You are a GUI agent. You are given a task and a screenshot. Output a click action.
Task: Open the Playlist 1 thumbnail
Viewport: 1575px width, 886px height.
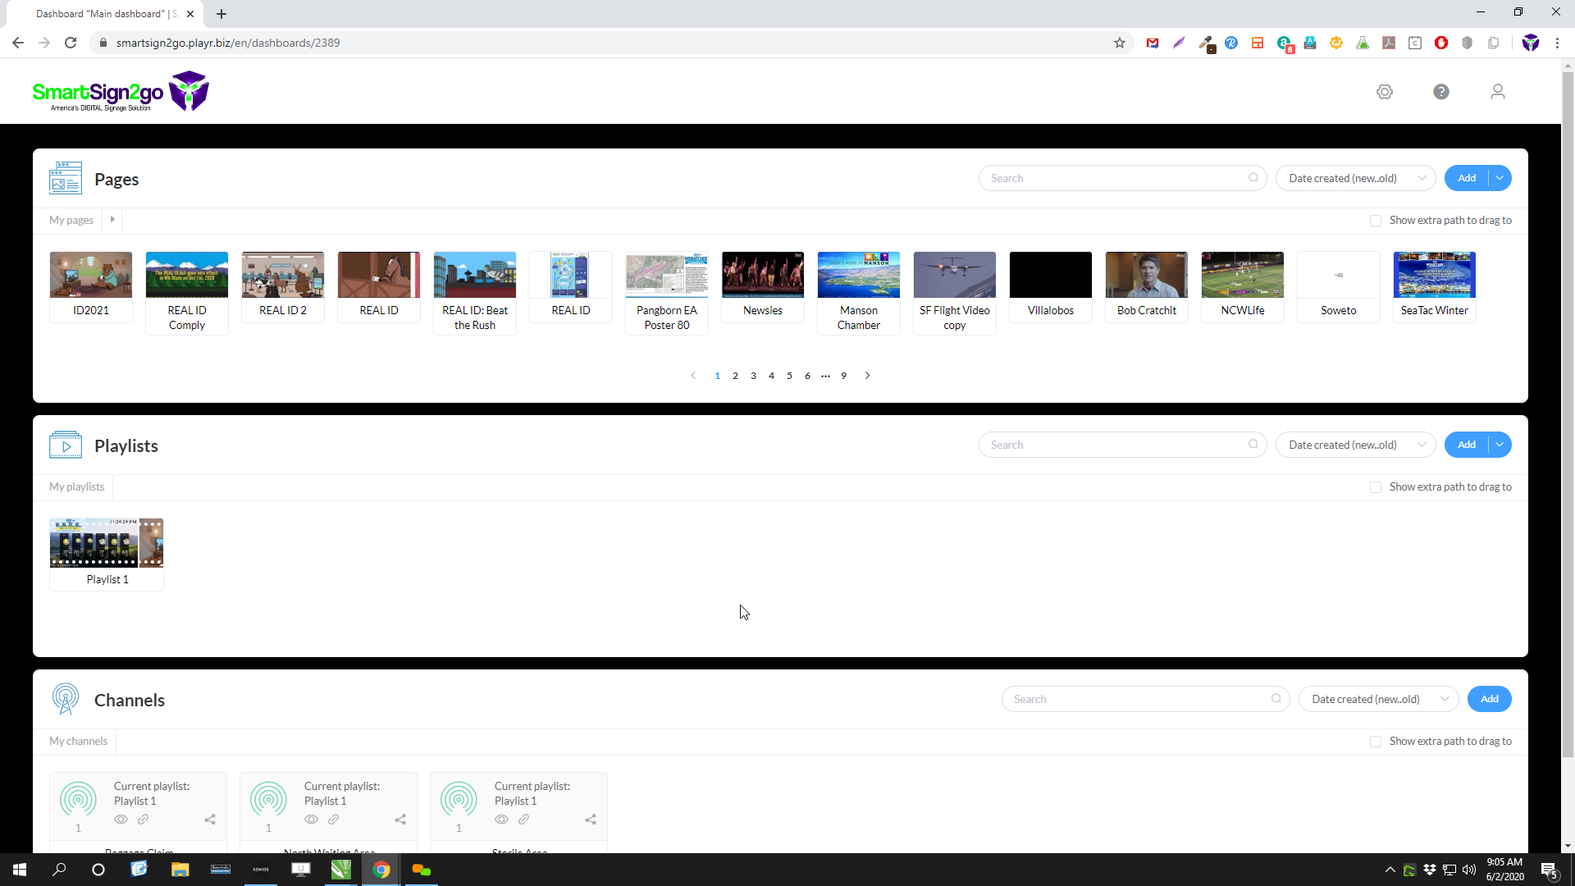click(107, 543)
